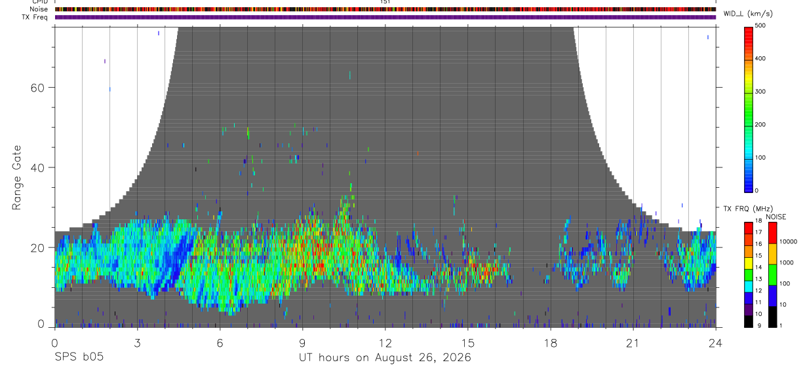The image size is (805, 371).
Task: Click the black TX FRQ 9 legend block
Action: [x=749, y=321]
